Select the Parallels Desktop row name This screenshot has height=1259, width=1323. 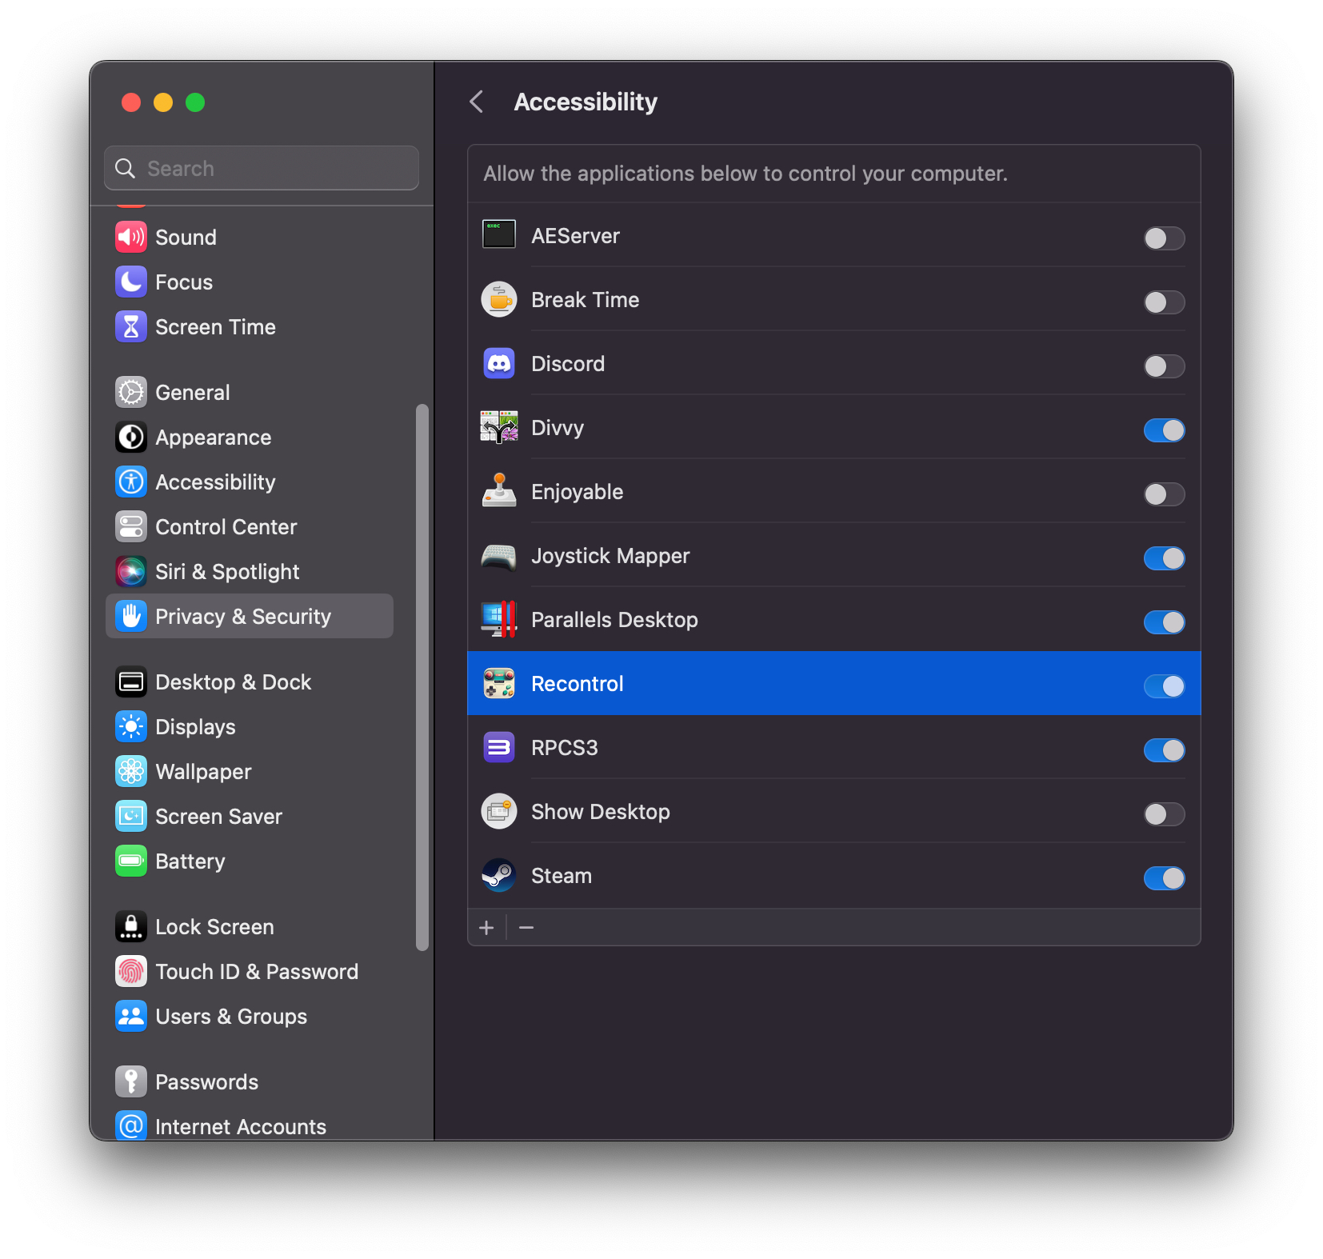(x=614, y=619)
